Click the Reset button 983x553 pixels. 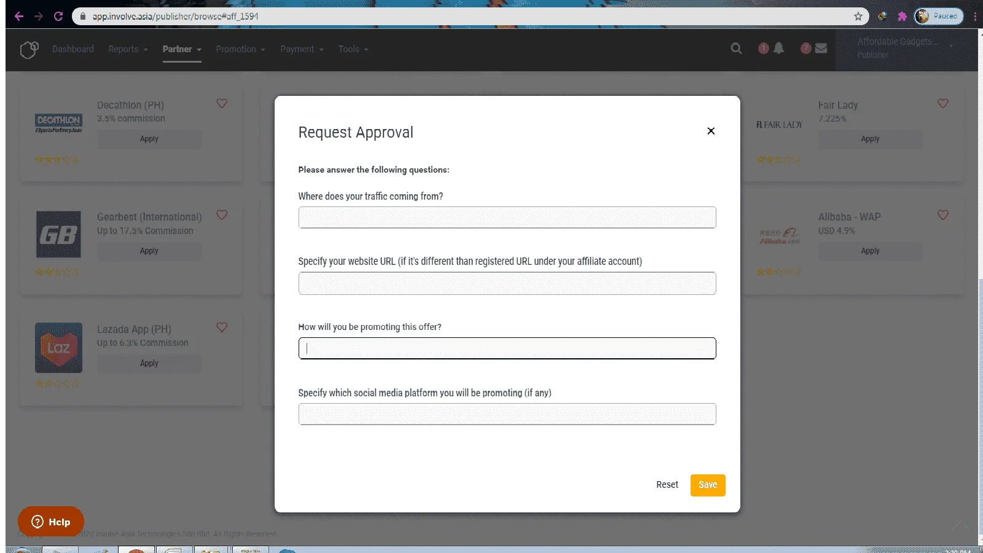(667, 485)
